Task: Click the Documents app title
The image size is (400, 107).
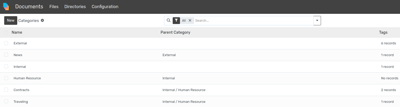Action: [29, 7]
